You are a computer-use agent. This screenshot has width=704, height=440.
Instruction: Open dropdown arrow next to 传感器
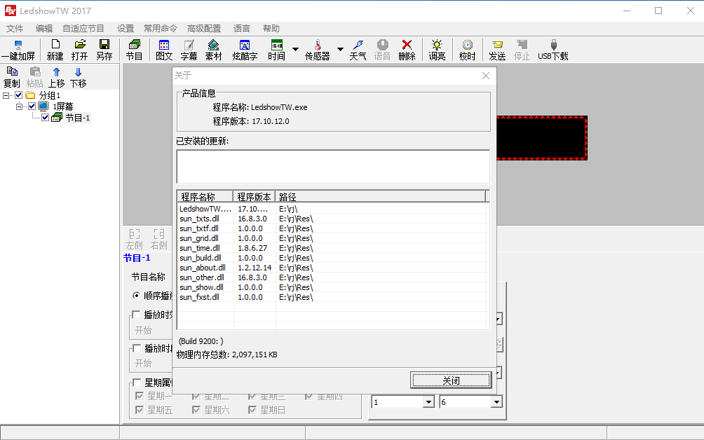340,49
